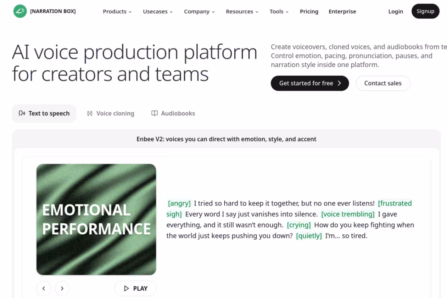Click the Emotional Performance thumbnail image
447x298 pixels.
(x=96, y=219)
